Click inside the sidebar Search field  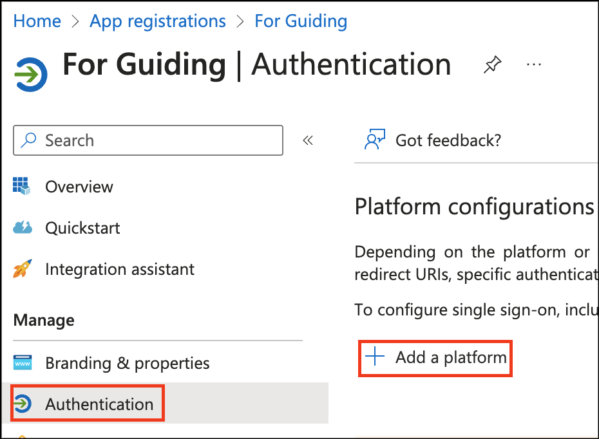[155, 140]
